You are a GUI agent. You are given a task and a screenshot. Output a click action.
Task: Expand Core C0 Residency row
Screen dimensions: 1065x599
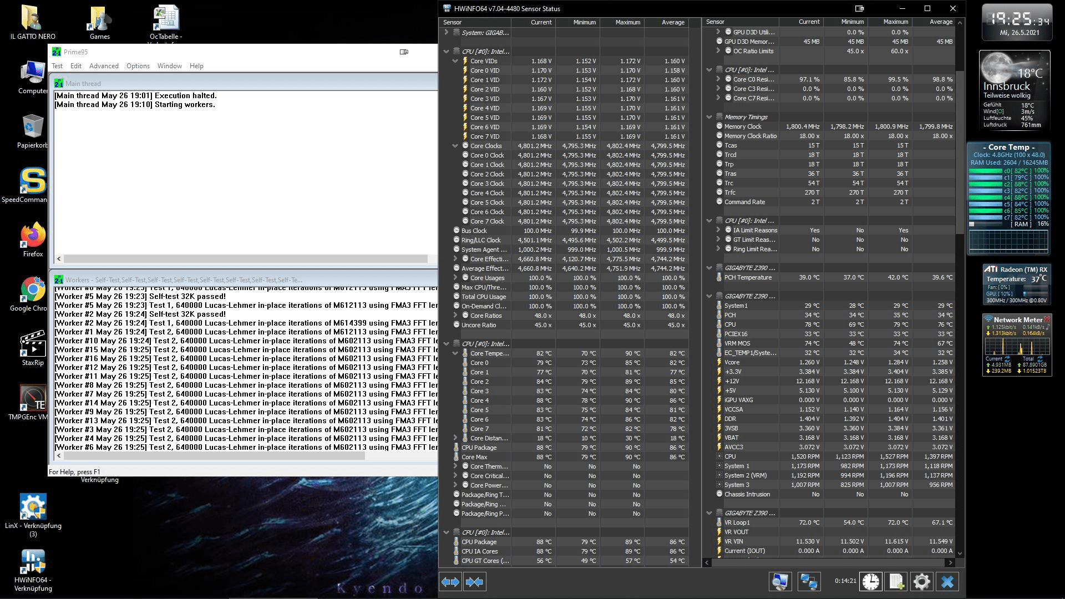(718, 79)
